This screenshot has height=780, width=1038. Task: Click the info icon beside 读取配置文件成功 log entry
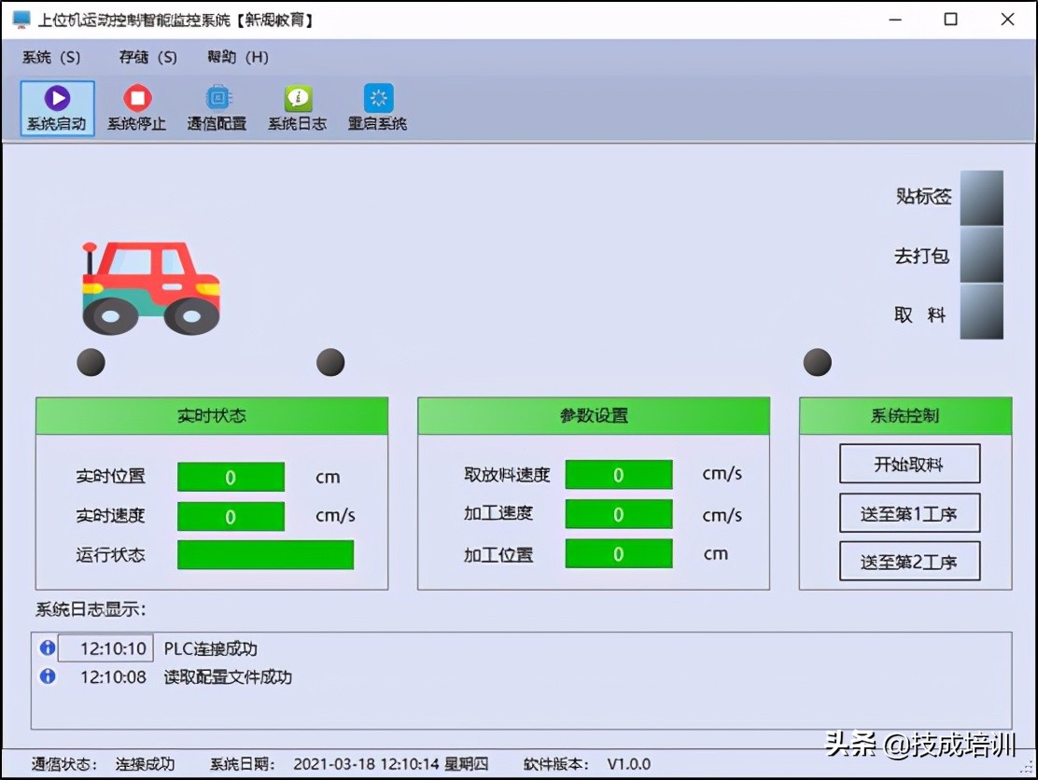[x=46, y=676]
